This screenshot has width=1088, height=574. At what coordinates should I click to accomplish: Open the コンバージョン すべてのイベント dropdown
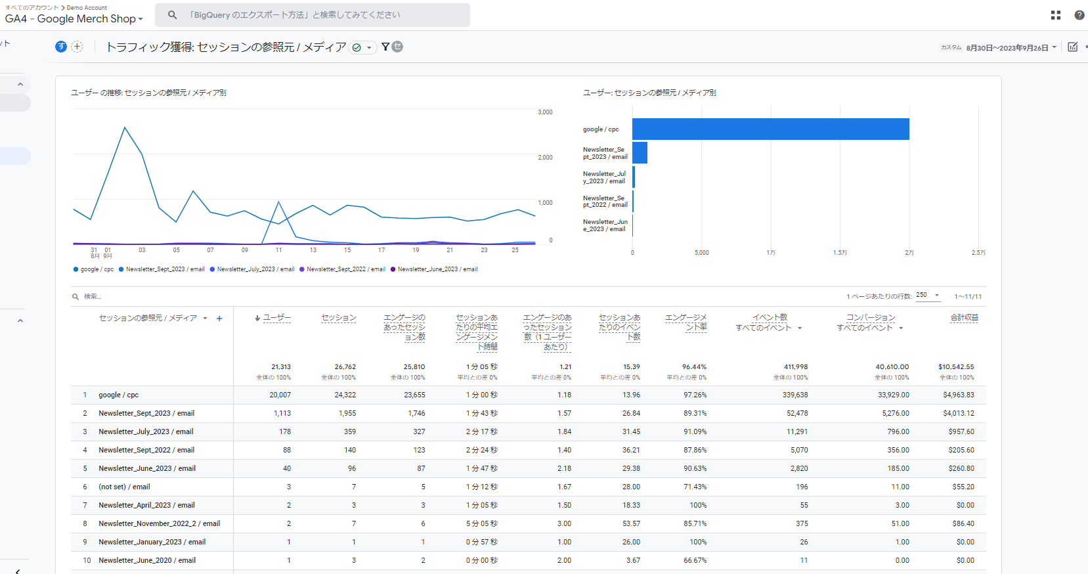901,328
